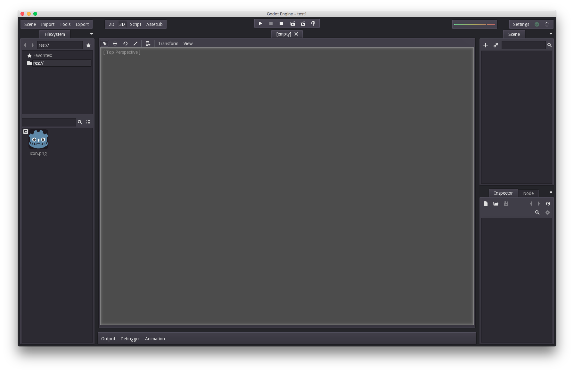Save the current resource in Inspector
Screen dimensions: 574x372
coord(506,204)
